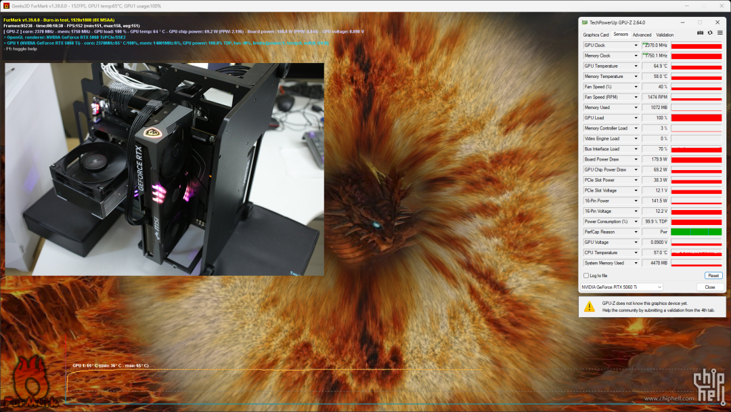Click the 179.9 W board power value

click(x=655, y=159)
